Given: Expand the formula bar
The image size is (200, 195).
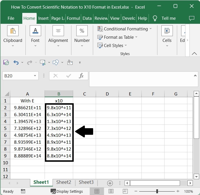Looking at the screenshot, I should 195,75.
